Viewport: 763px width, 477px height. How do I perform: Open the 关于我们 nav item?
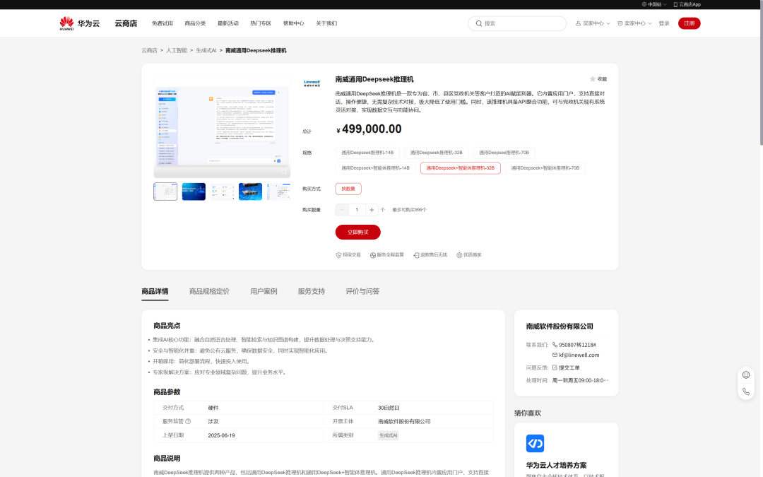(x=326, y=23)
